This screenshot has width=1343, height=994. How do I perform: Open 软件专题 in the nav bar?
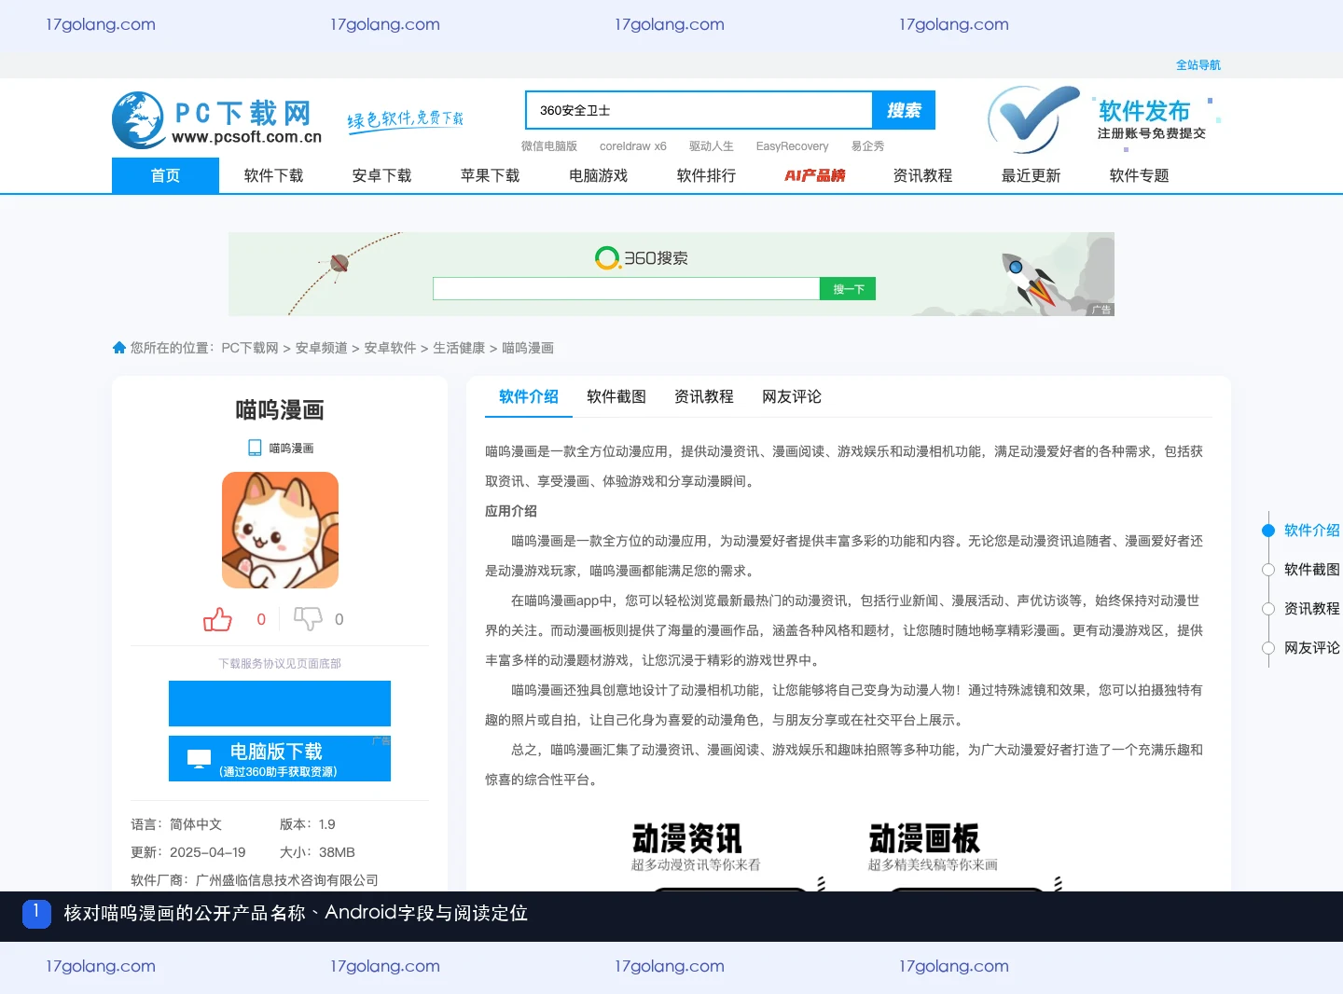(x=1140, y=175)
